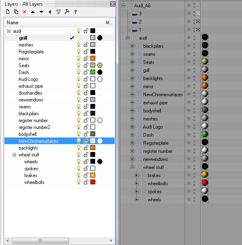Select the newwindows layer name
242x245 pixels.
pos(31,100)
